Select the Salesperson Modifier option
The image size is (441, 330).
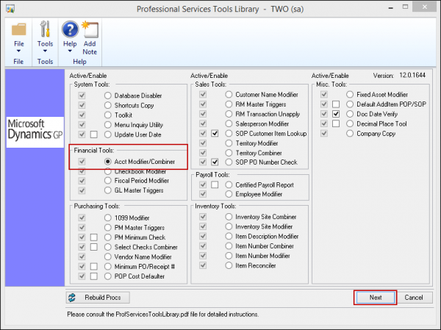(229, 123)
